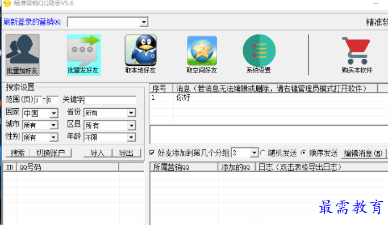The image size is (388, 225).
Task: Select 顺序发送 sequential send option
Action: pyautogui.click(x=303, y=153)
